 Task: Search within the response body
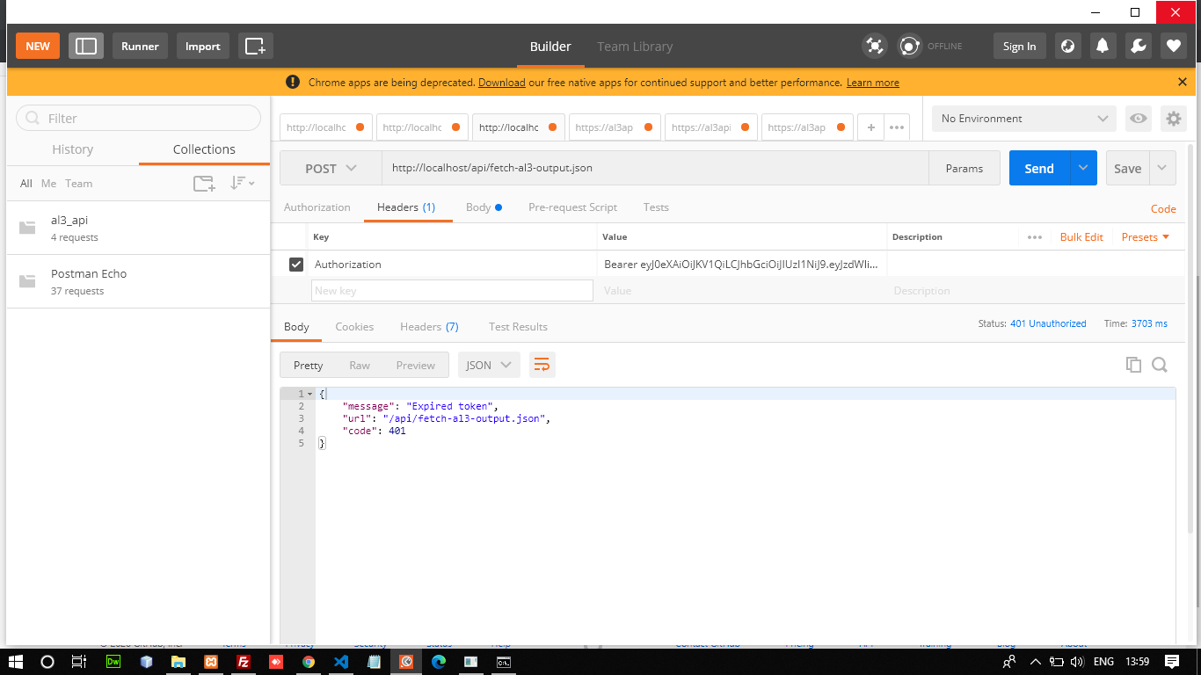tap(1160, 365)
